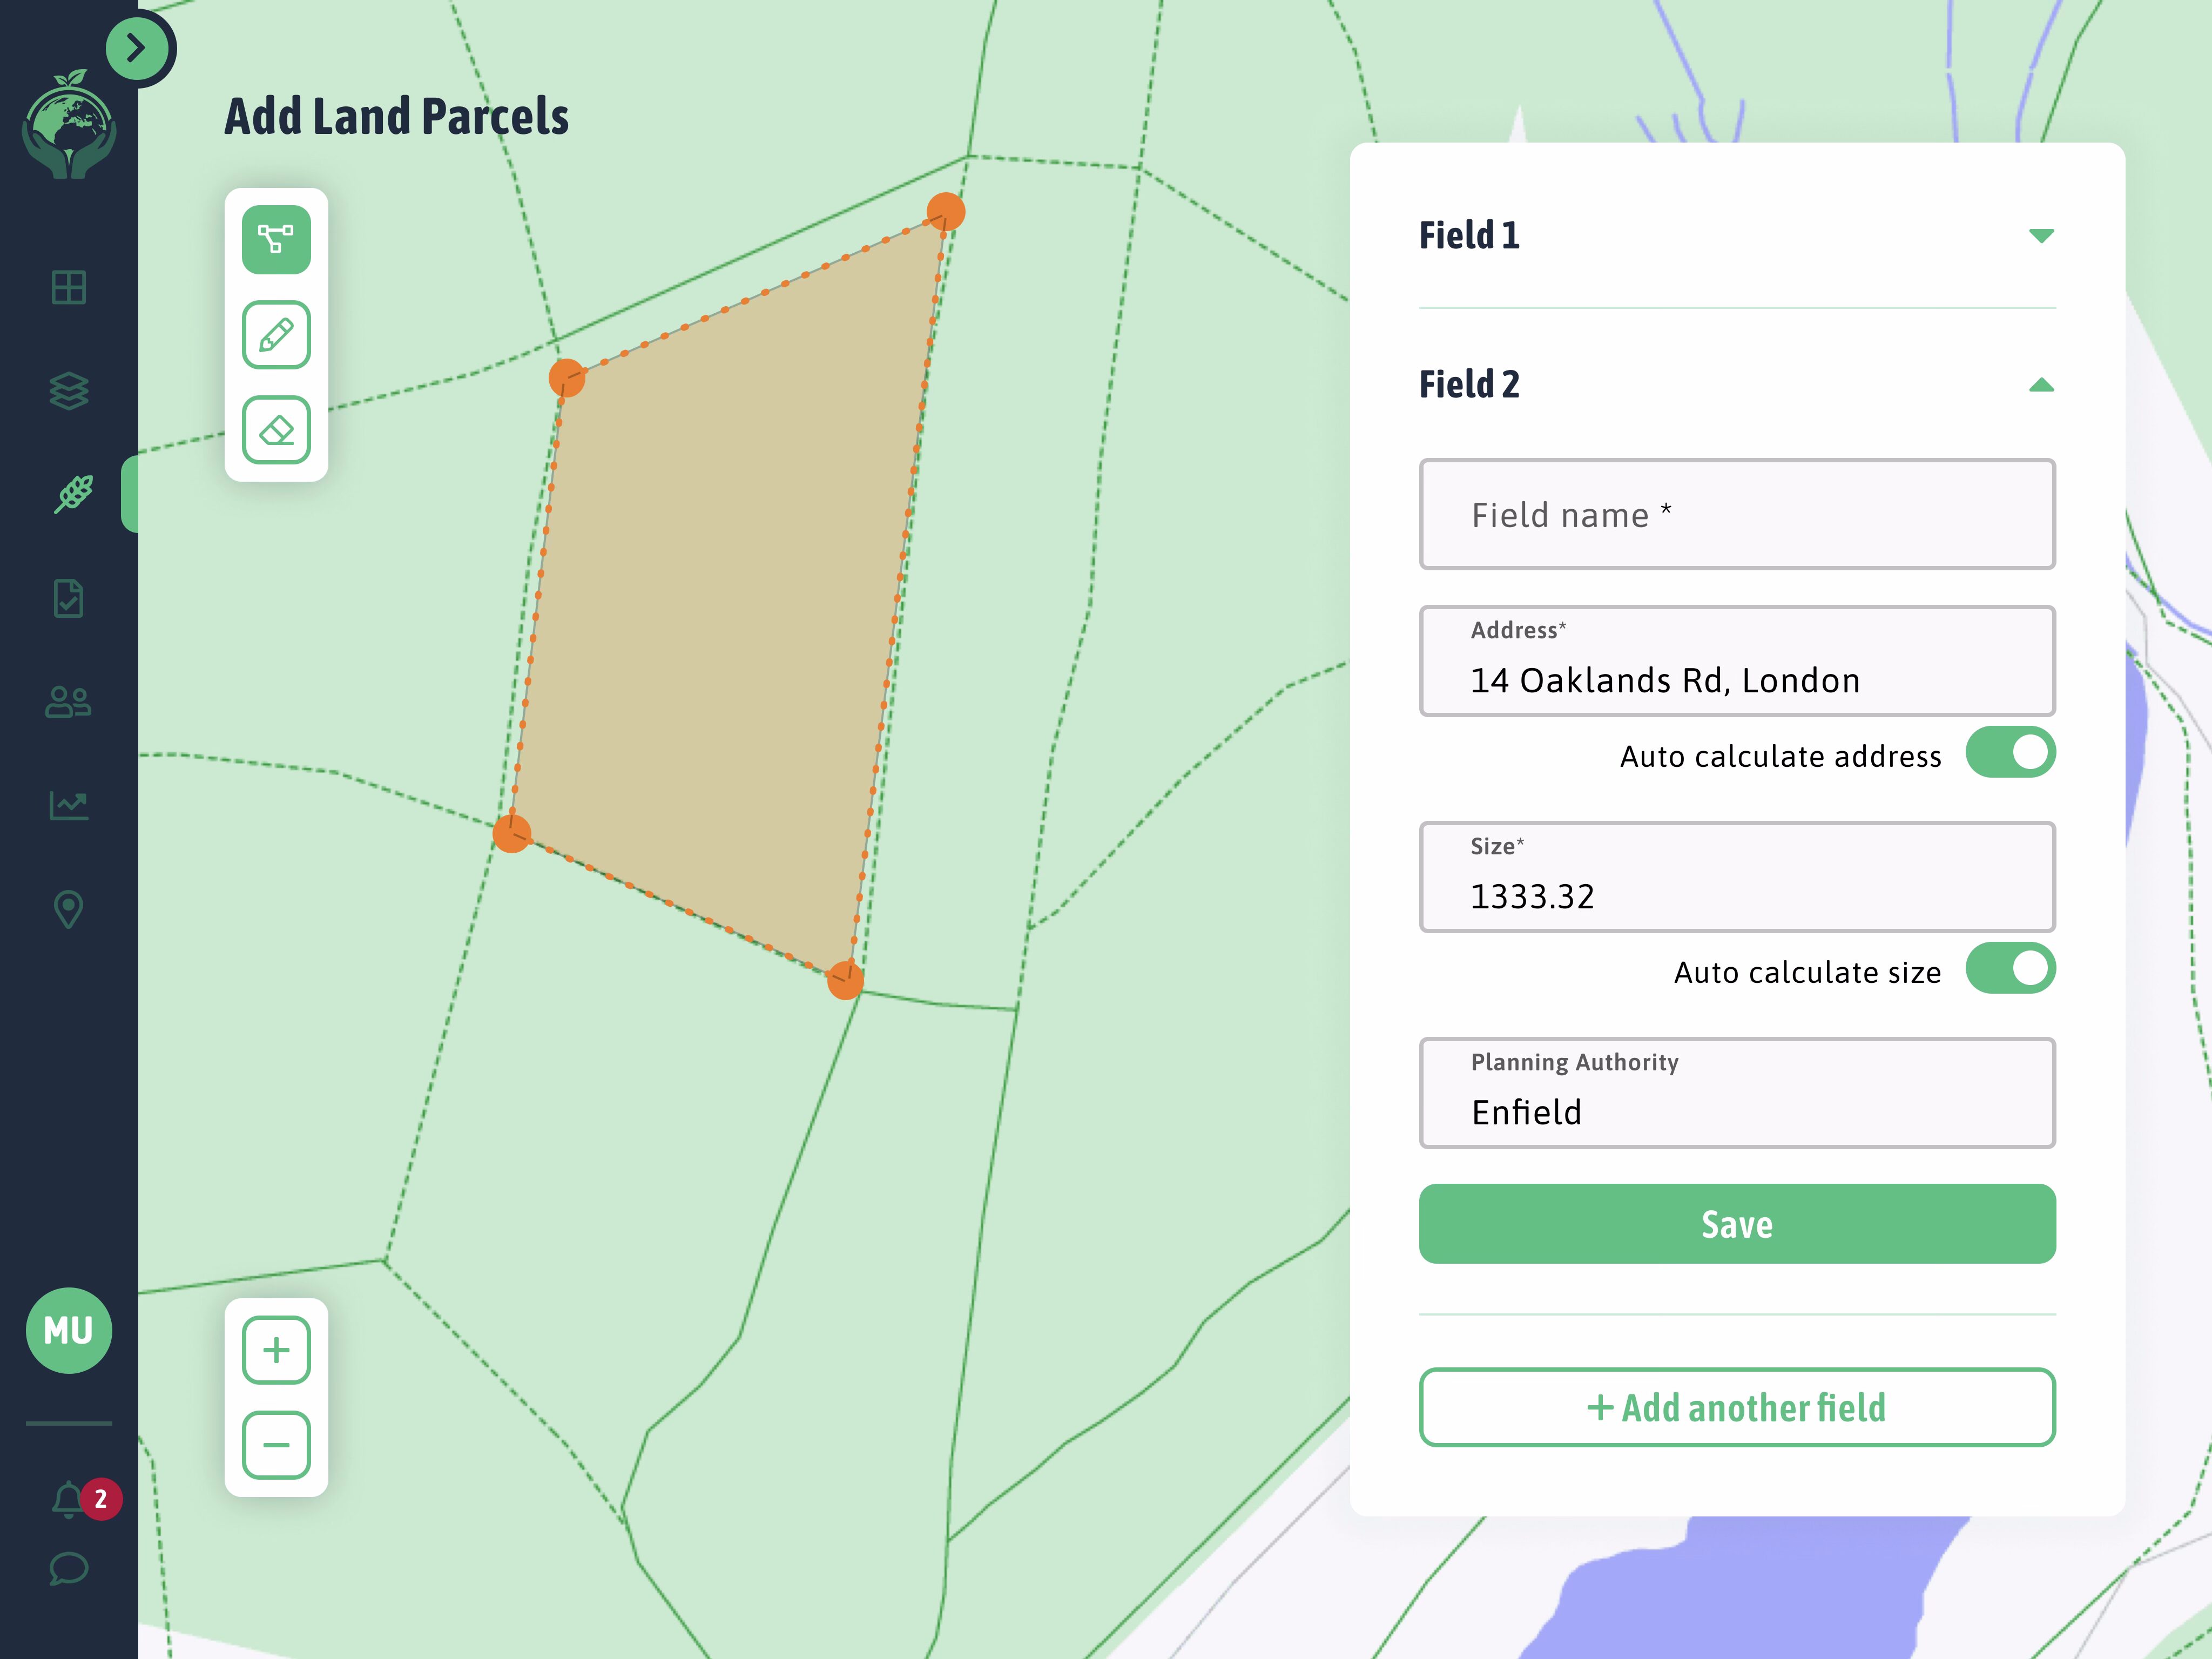2212x1659 pixels.
Task: Zoom in on the map
Action: pos(276,1350)
